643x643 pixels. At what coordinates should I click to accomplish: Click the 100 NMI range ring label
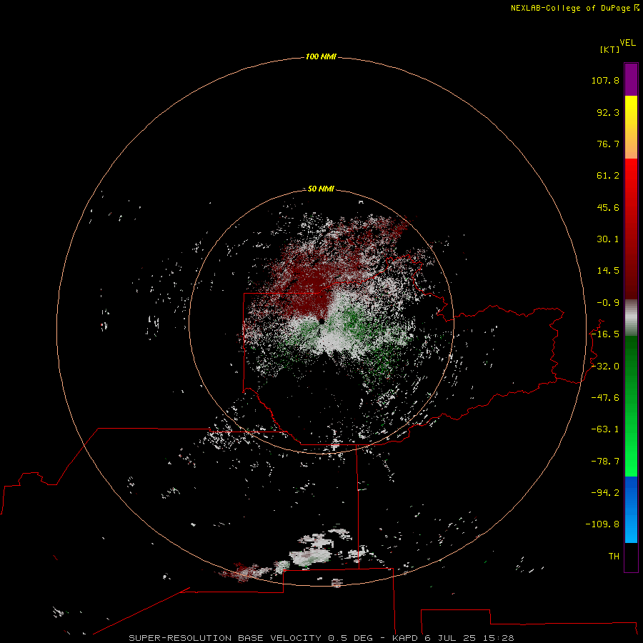click(x=321, y=56)
